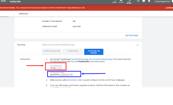Click Edit Settings link
Viewport: 173px width, 105px height.
pyautogui.click(x=132, y=36)
